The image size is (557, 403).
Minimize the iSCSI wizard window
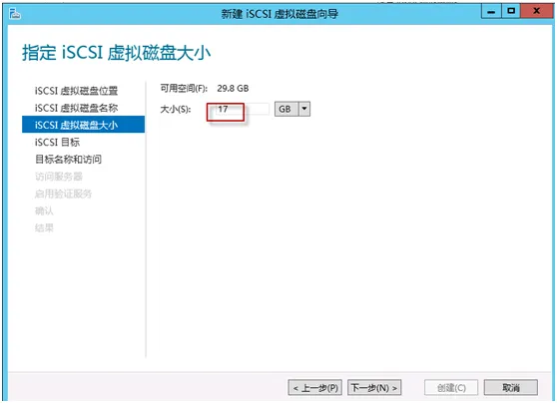coord(491,12)
